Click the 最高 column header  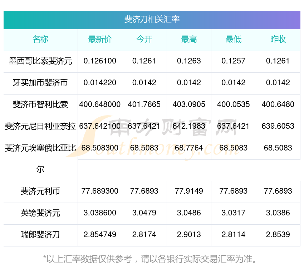click(x=189, y=40)
